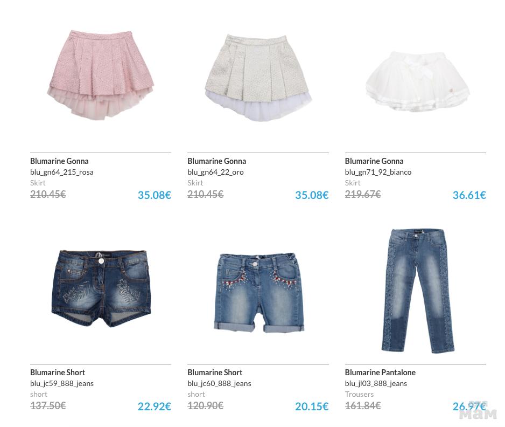The height and width of the screenshot is (427, 505).
Task: Click the blu_jl03_888_jeans product code
Action: [x=376, y=383]
